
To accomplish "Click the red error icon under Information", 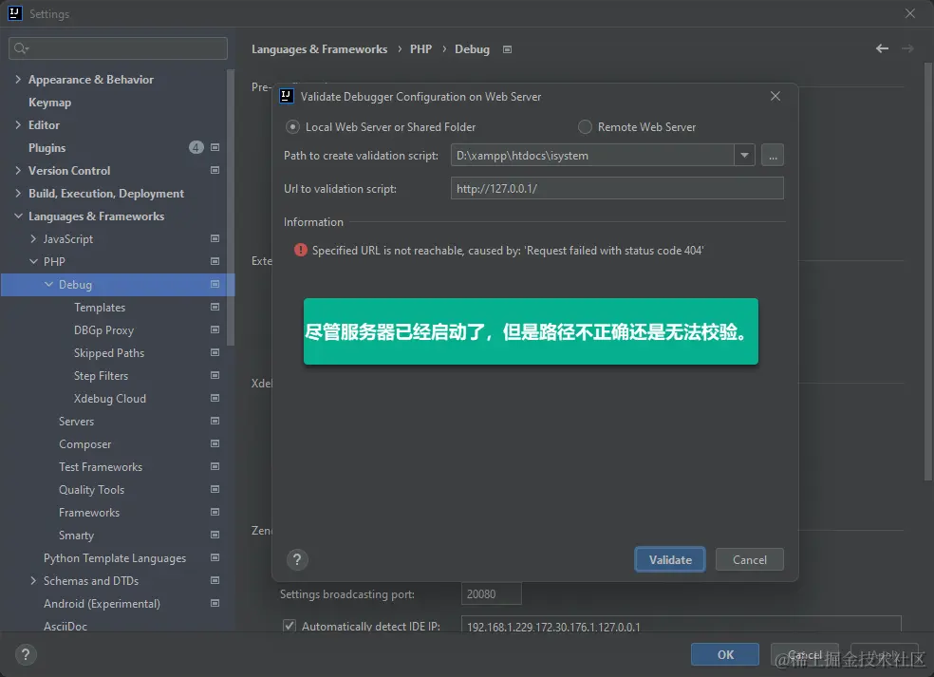I will click(301, 251).
